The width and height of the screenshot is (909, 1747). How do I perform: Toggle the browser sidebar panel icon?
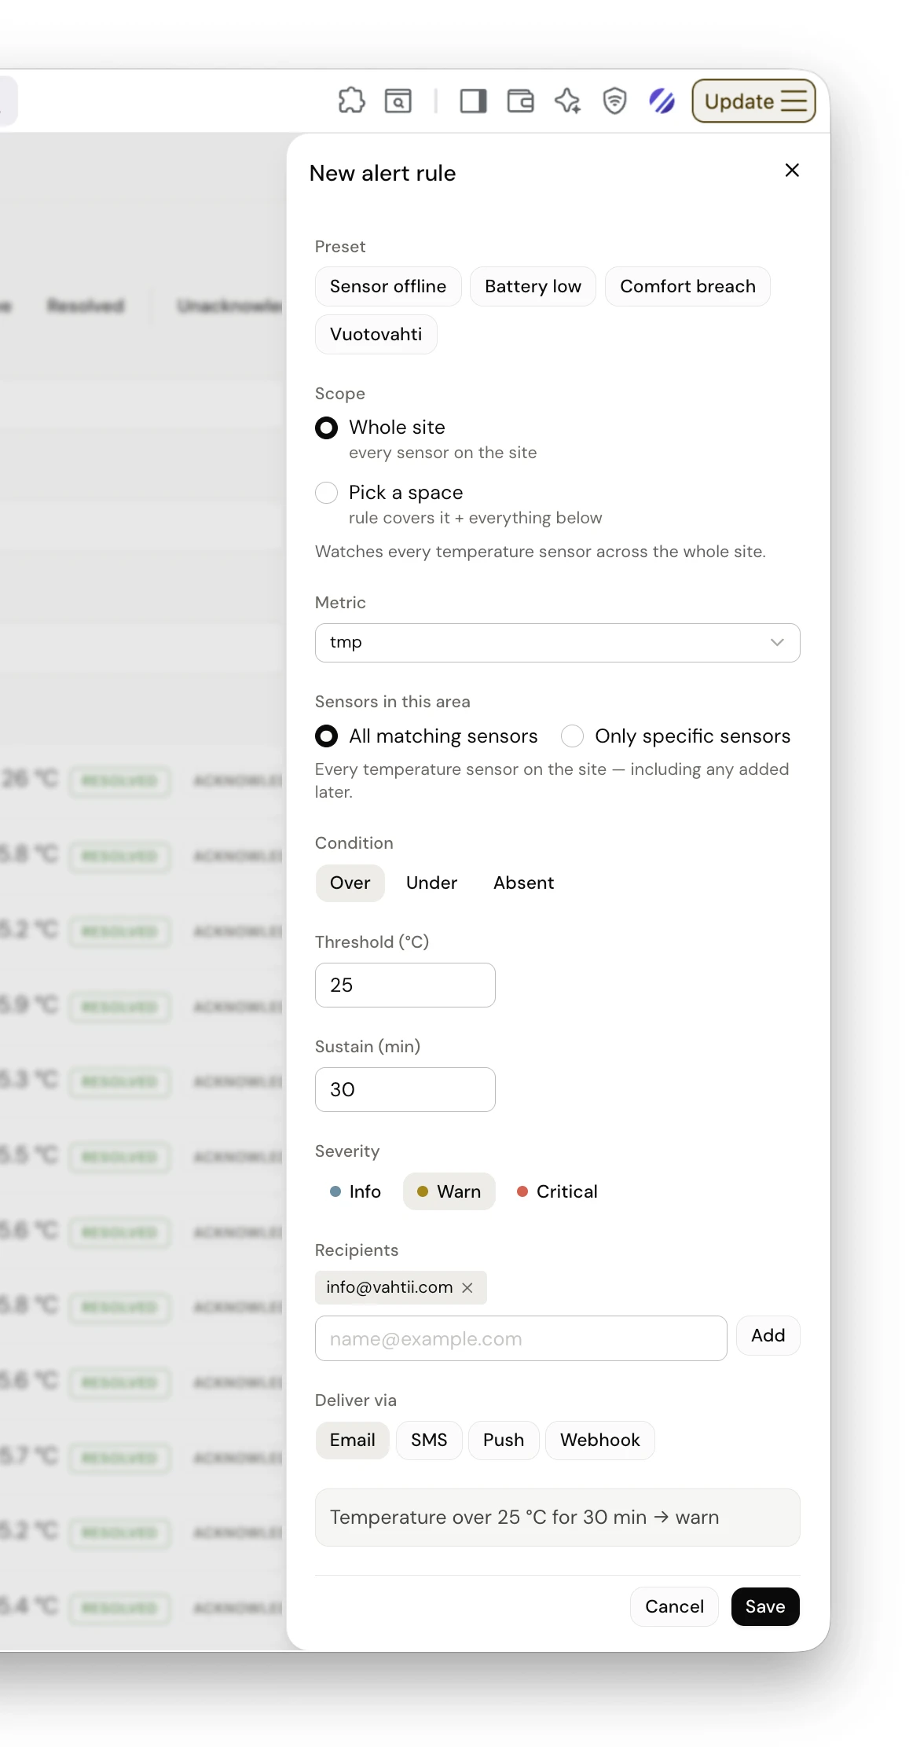pyautogui.click(x=473, y=101)
